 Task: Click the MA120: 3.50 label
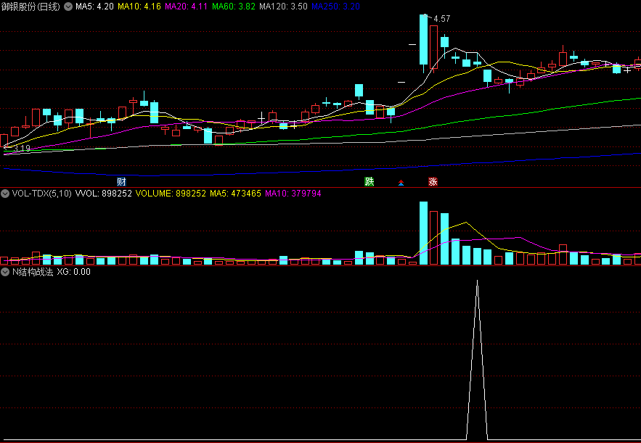pyautogui.click(x=283, y=7)
